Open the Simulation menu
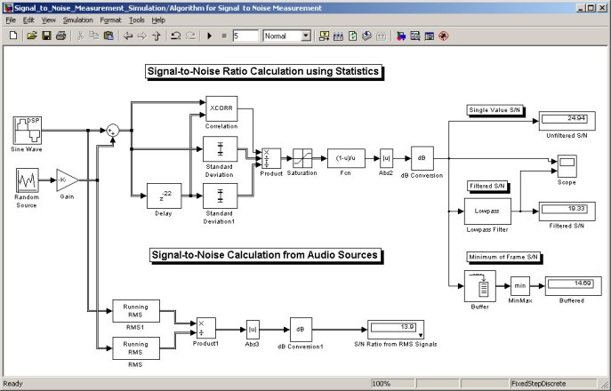Viewport: 611px width, 391px height. [x=78, y=20]
